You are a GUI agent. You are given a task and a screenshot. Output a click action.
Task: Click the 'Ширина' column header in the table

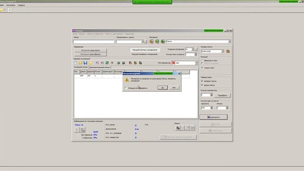pos(90,72)
